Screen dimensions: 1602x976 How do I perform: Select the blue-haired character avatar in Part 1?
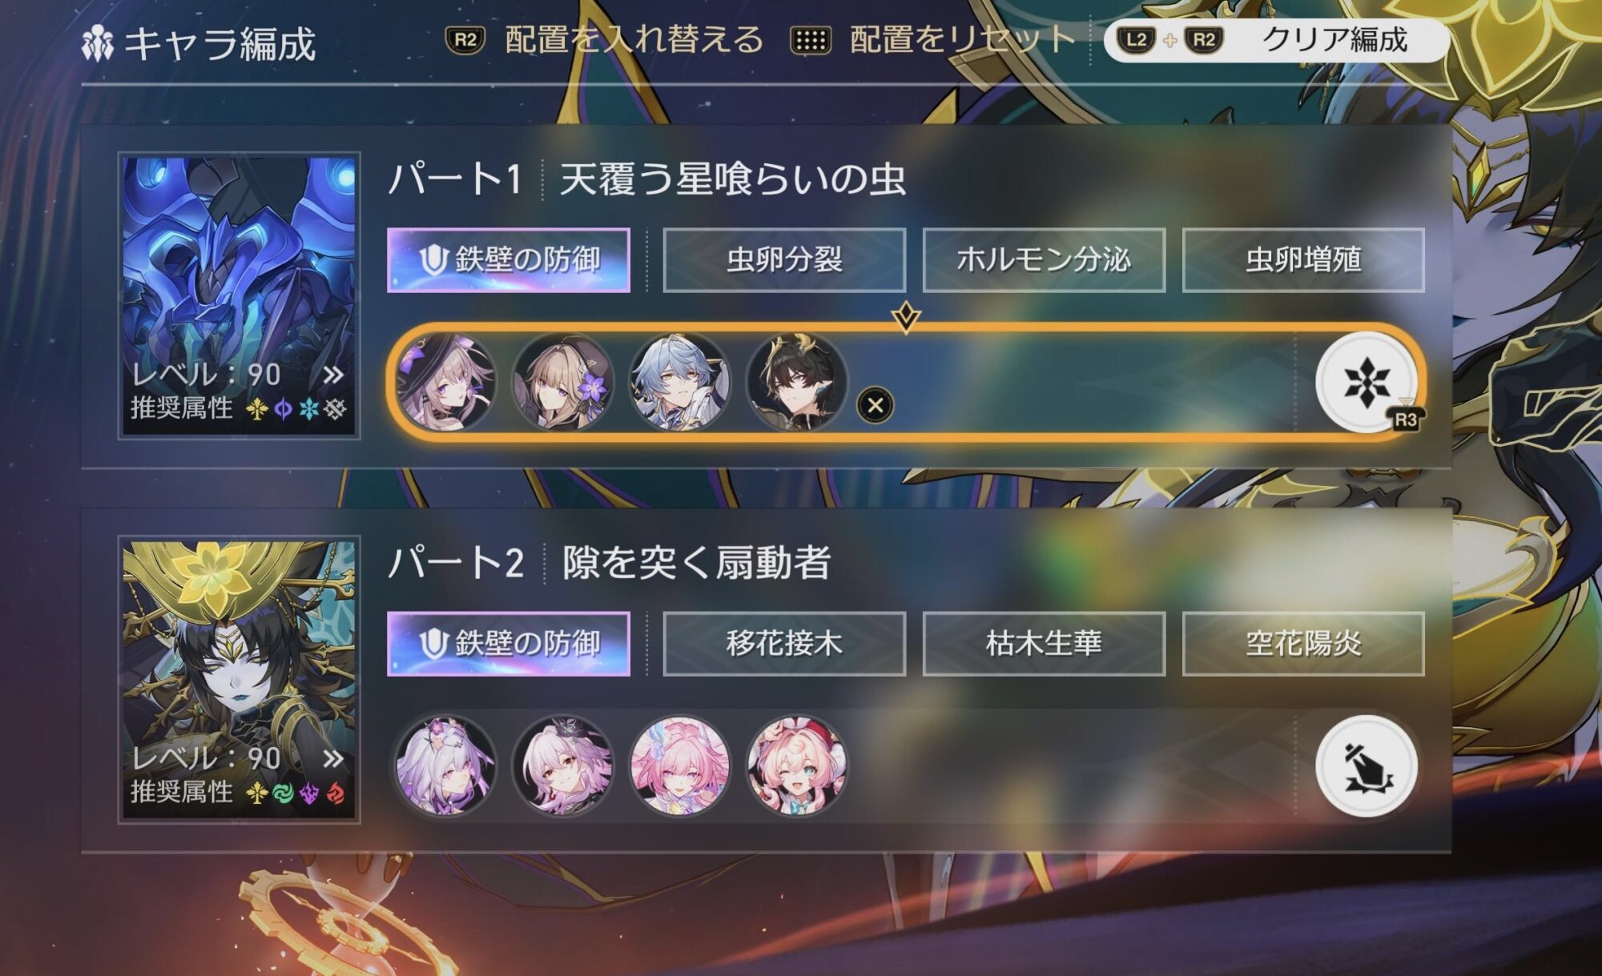pos(680,382)
